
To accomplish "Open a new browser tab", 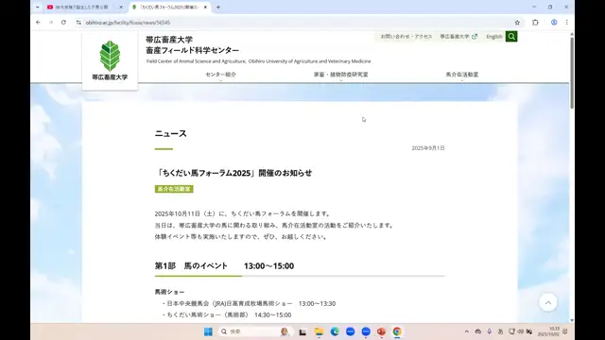I will [x=218, y=7].
